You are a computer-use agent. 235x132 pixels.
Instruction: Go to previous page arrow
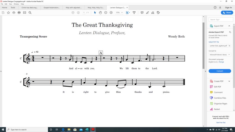[73, 13]
